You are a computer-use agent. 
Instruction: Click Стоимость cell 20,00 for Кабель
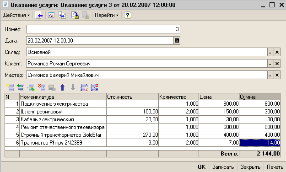[132, 119]
